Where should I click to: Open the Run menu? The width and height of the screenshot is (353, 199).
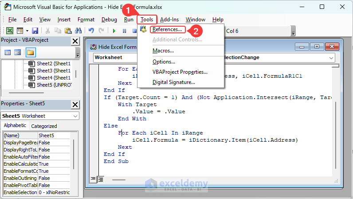click(x=129, y=20)
